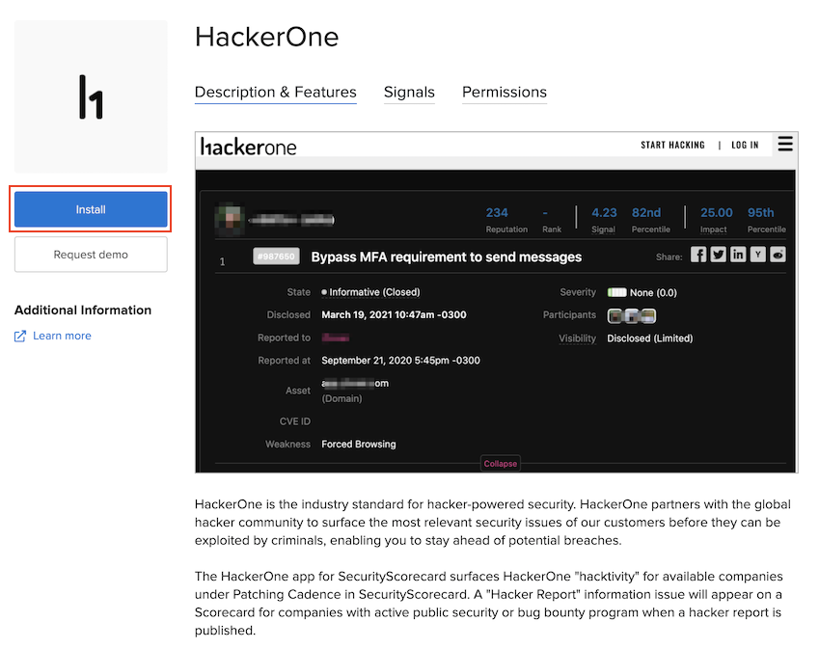
Task: Click the 4.23 Signal value
Action: [x=604, y=212]
